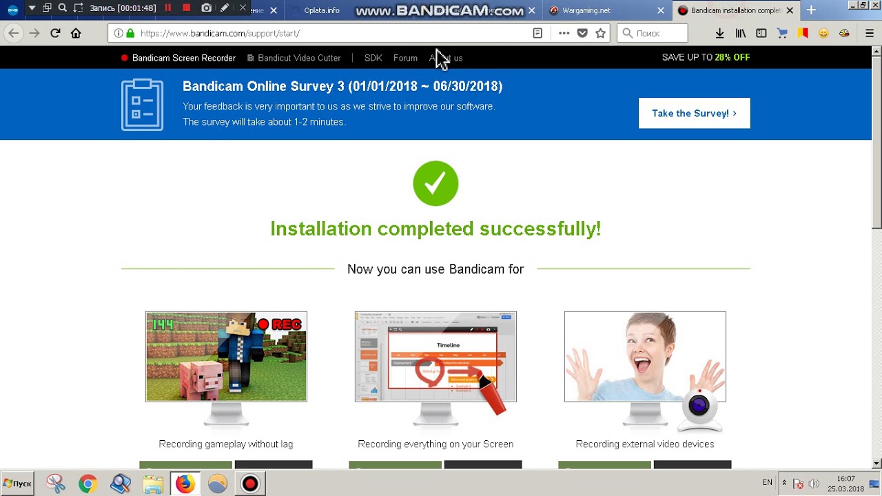Open a new browser tab

pos(811,10)
